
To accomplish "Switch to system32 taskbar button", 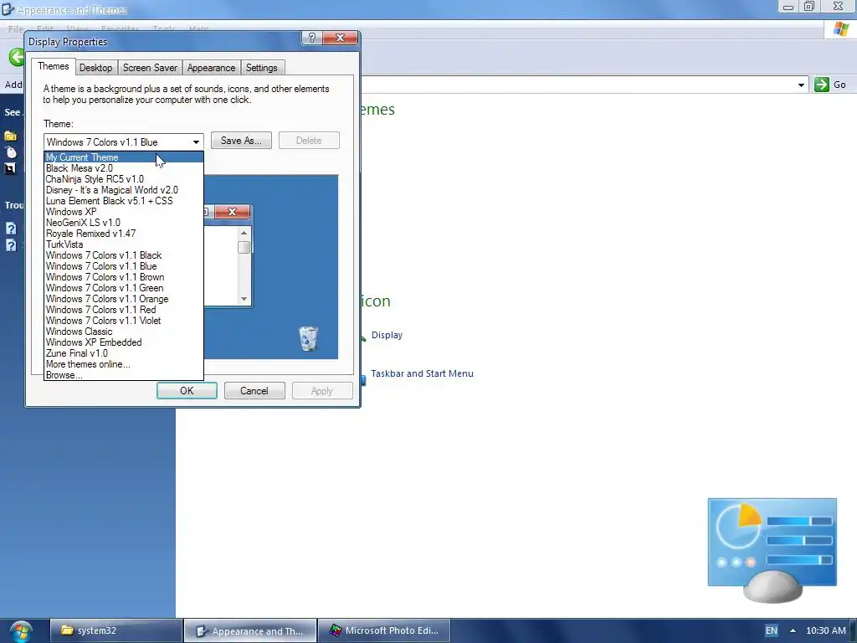I will pos(115,630).
